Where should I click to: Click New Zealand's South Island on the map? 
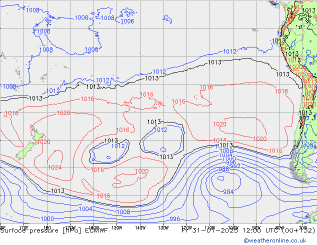coord(25,150)
